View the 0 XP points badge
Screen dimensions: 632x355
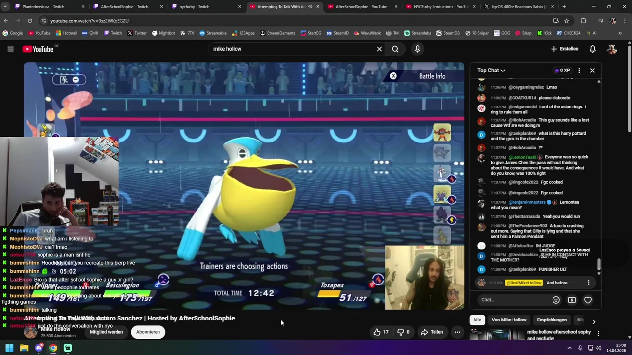coord(562,71)
